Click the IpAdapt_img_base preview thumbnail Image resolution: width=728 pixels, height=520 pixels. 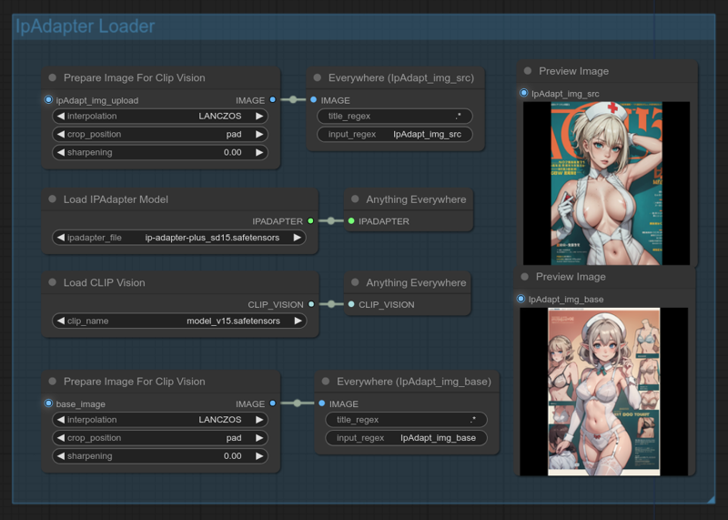coord(603,392)
